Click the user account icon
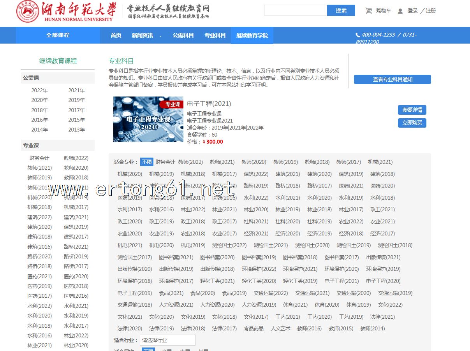 400,11
